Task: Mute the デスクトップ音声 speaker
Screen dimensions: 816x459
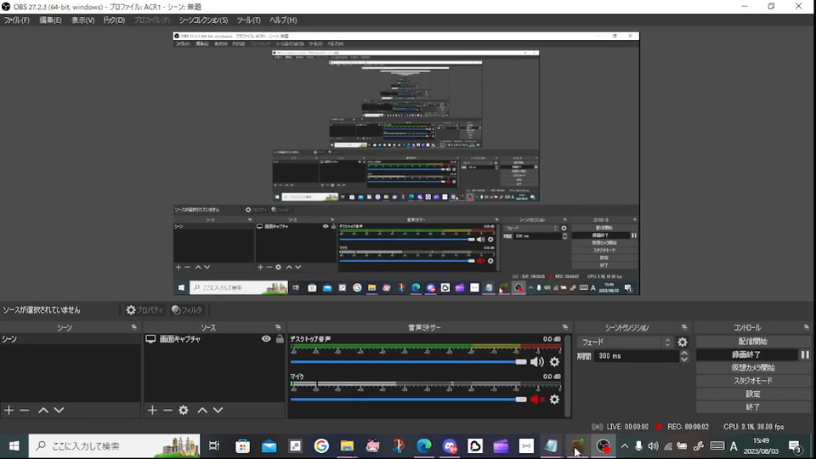Action: [537, 362]
